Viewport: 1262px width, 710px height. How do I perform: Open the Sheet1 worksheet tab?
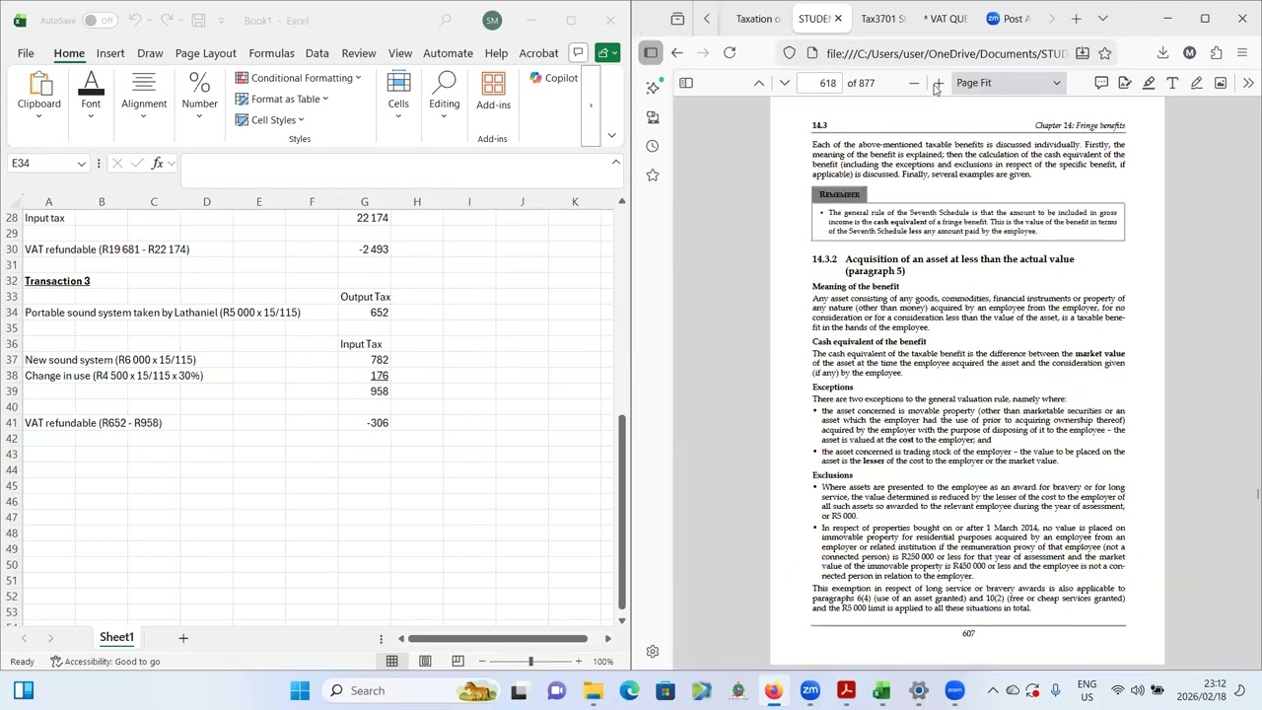click(x=116, y=637)
